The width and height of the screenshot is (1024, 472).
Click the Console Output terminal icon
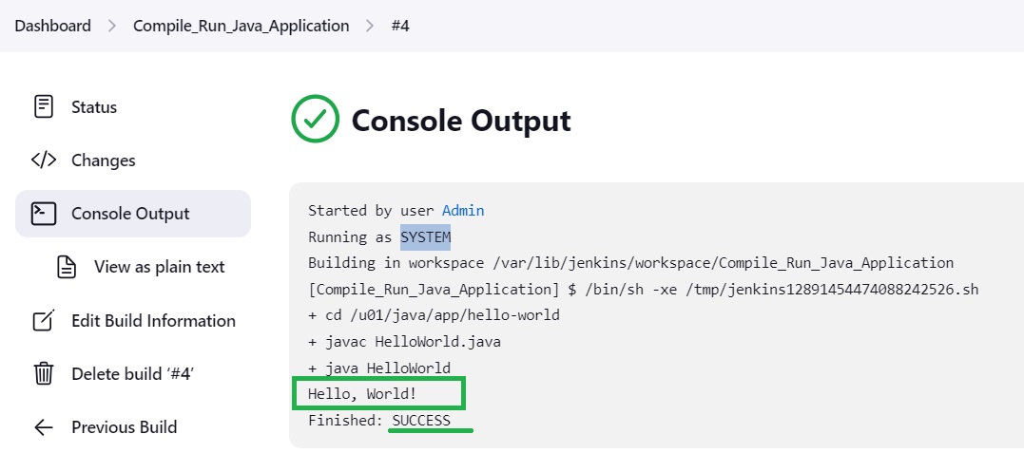pos(43,213)
